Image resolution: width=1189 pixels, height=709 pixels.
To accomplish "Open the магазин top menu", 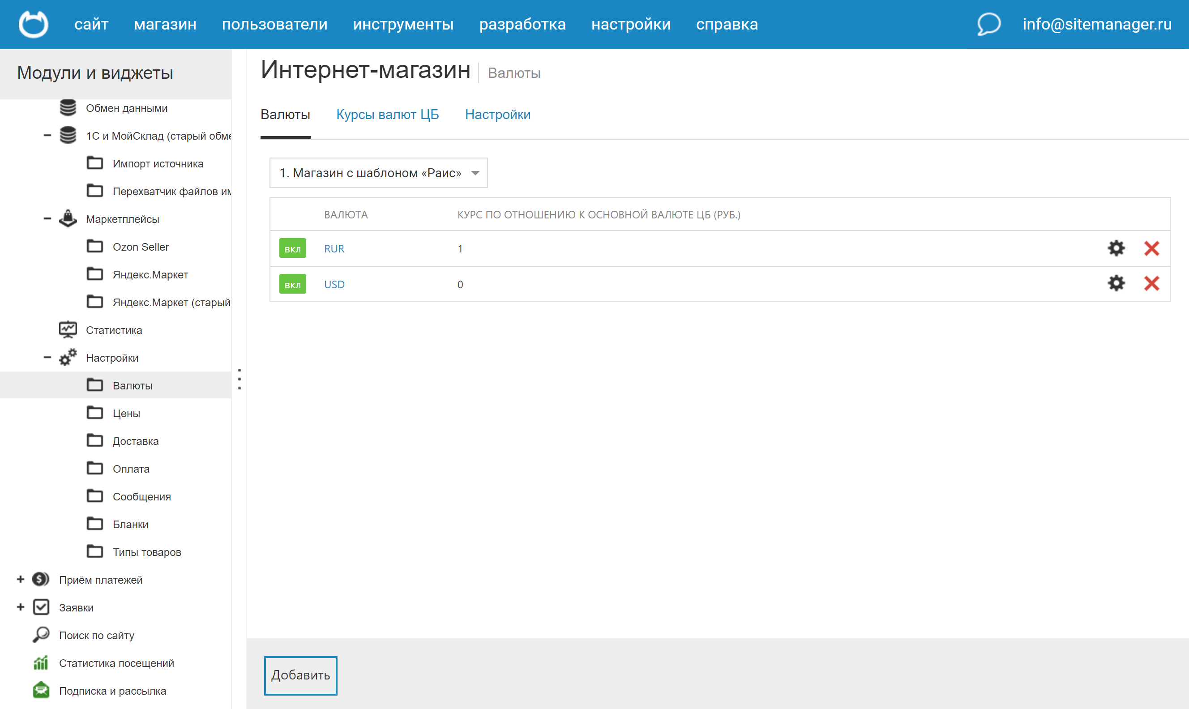I will tap(165, 24).
